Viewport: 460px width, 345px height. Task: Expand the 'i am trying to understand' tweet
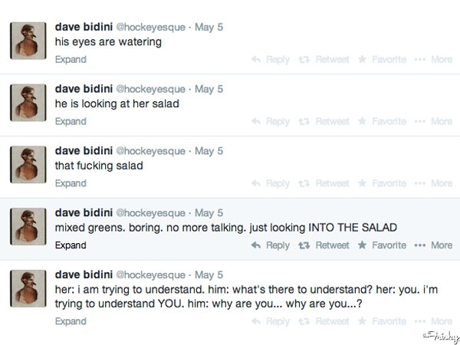71,321
